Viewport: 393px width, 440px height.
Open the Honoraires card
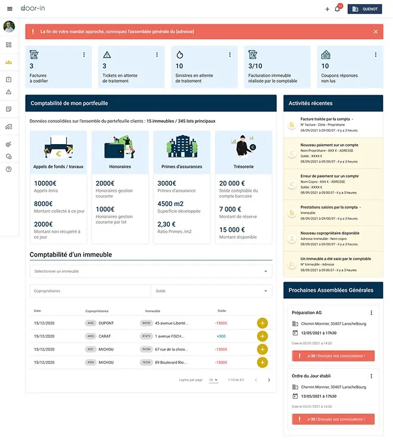point(120,188)
